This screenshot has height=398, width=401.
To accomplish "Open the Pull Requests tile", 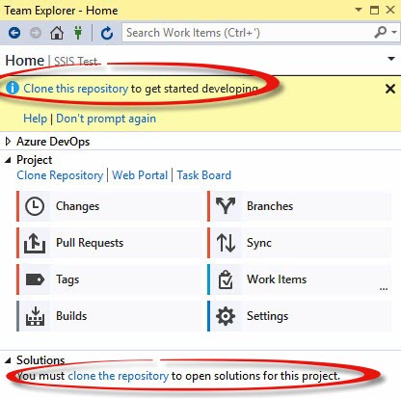I will point(109,243).
